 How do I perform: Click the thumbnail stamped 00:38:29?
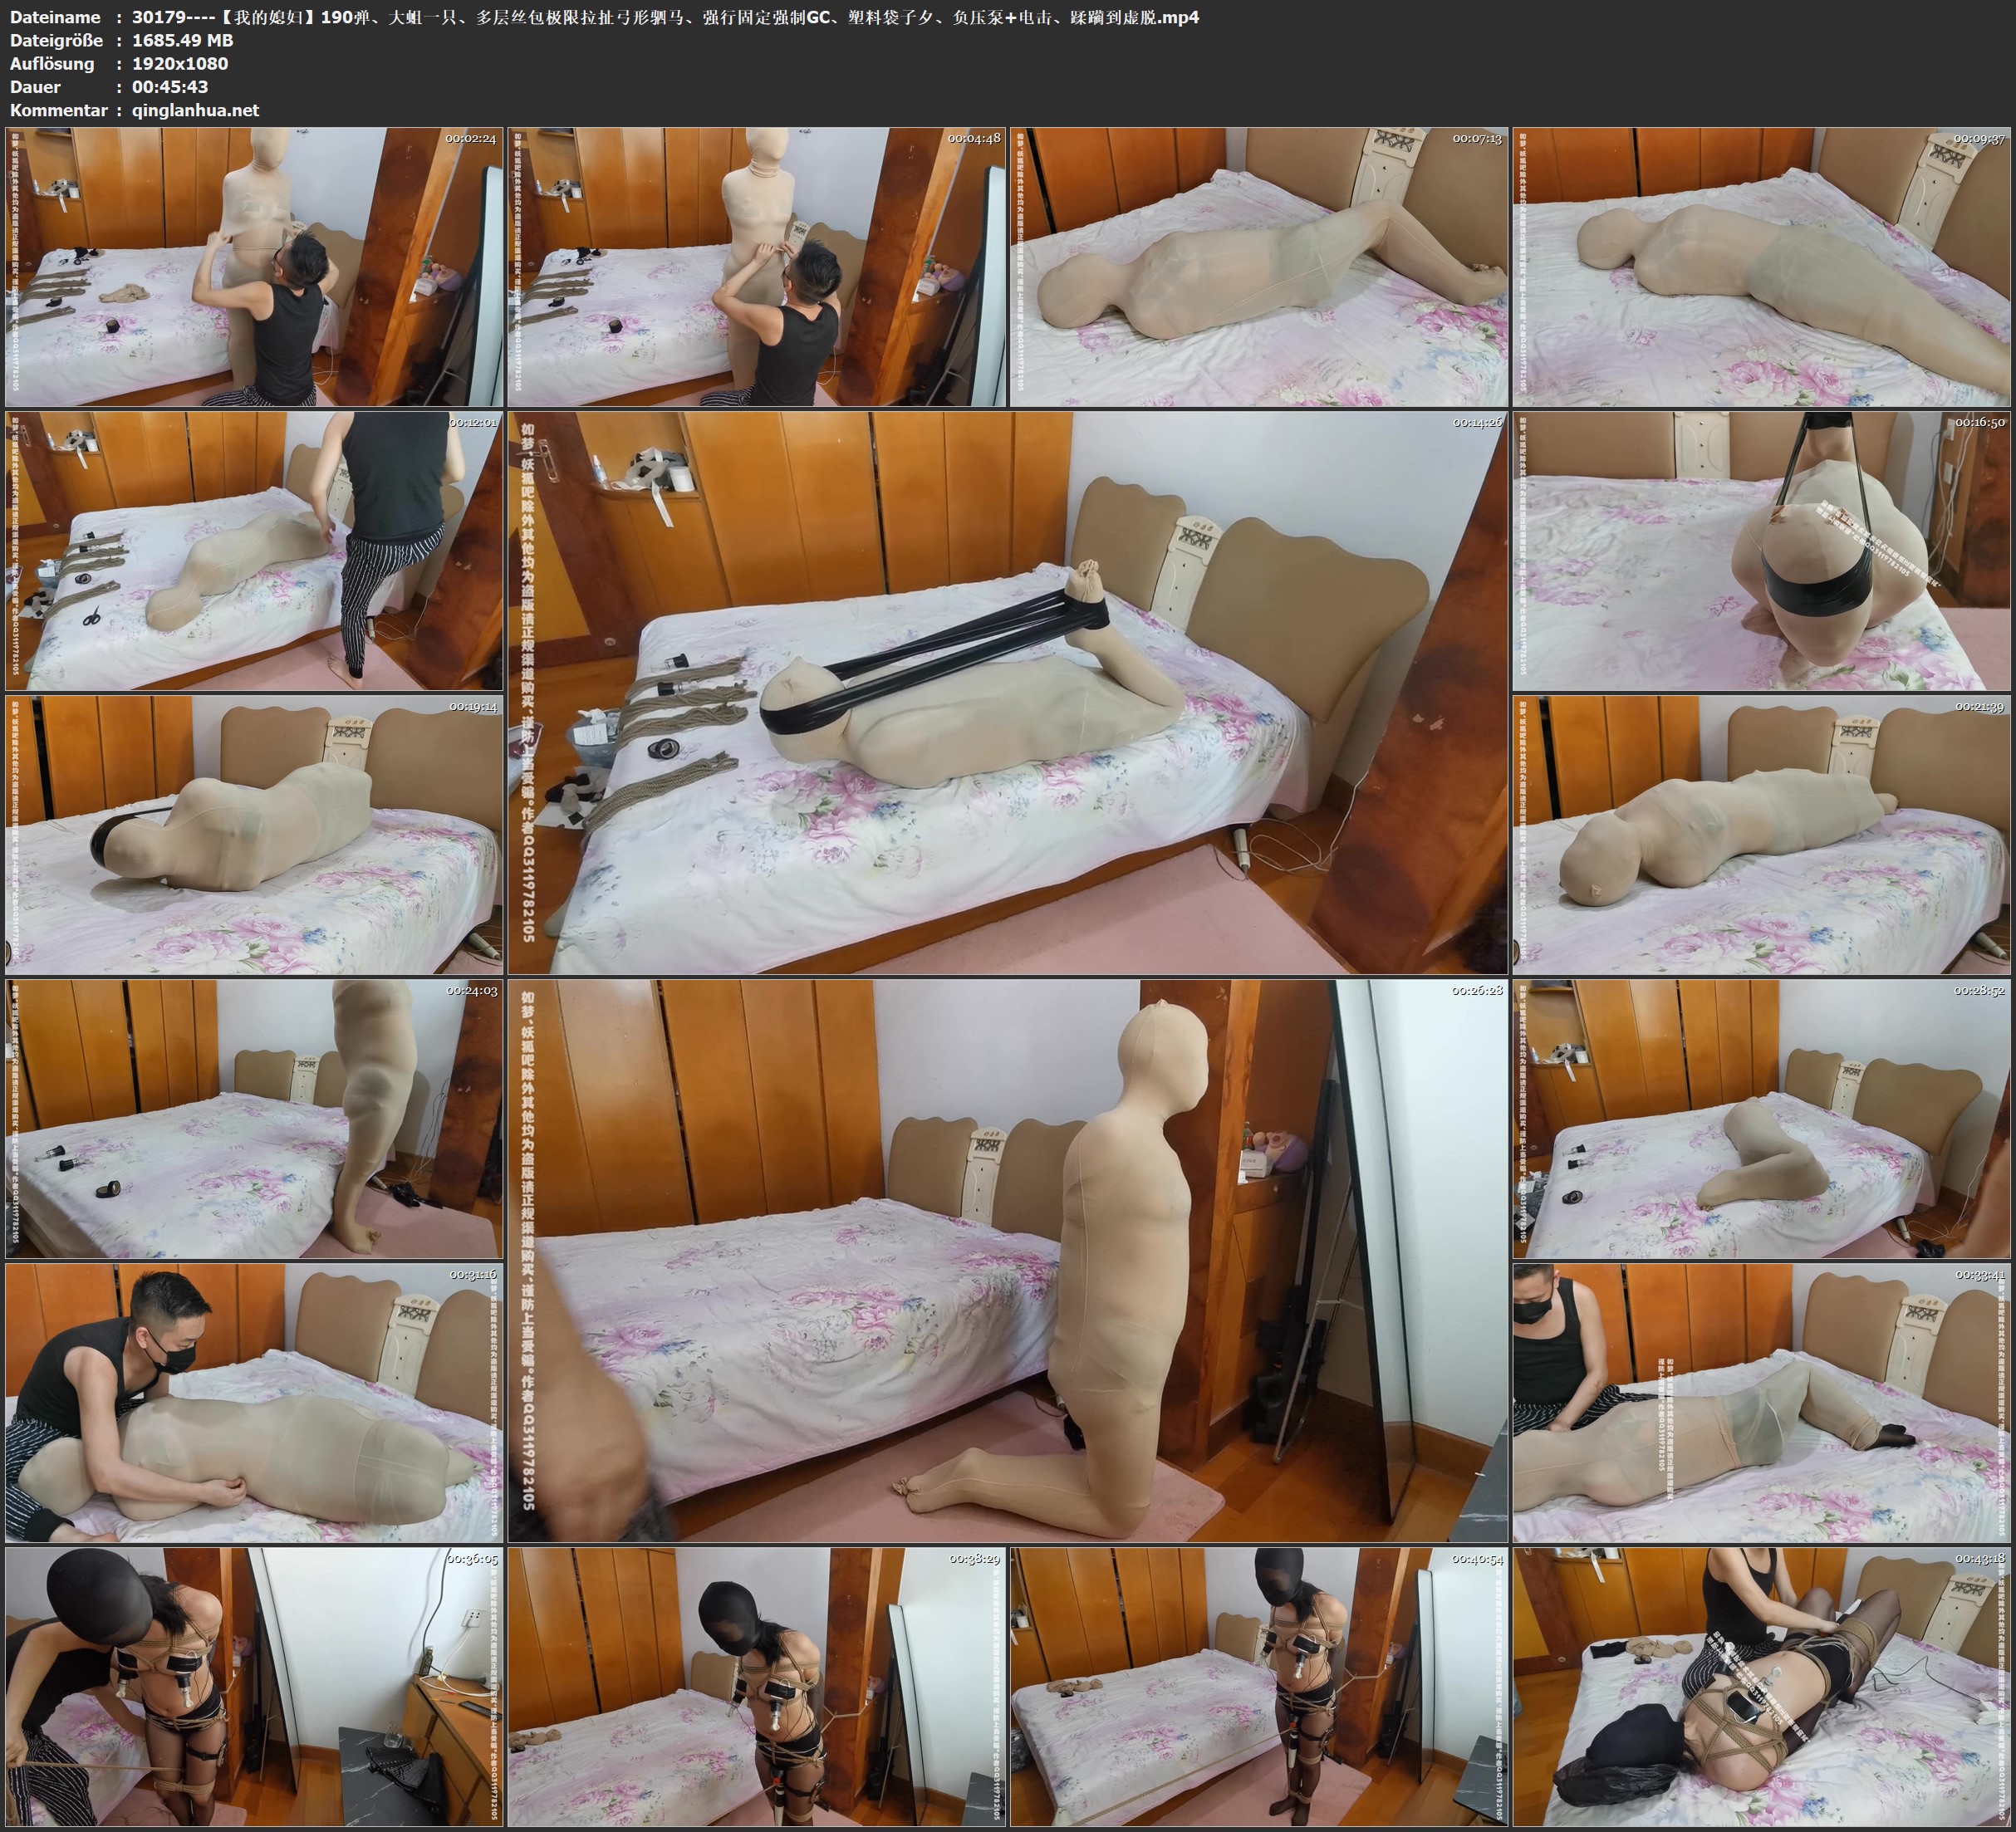pyautogui.click(x=756, y=1687)
